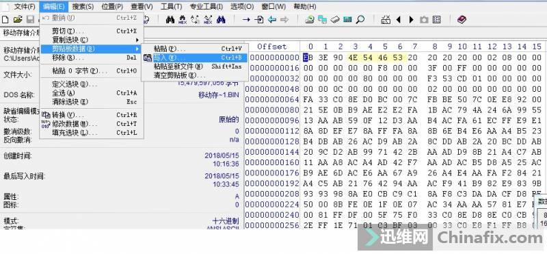Click offset row 0000000240
The height and width of the screenshot is (254, 547).
[x=272, y=214]
